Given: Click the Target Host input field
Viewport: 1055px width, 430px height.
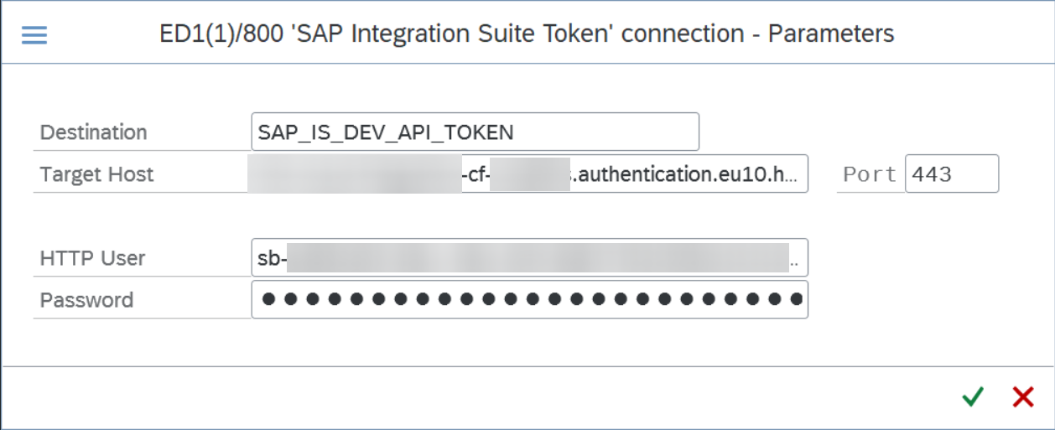Looking at the screenshot, I should click(x=529, y=174).
